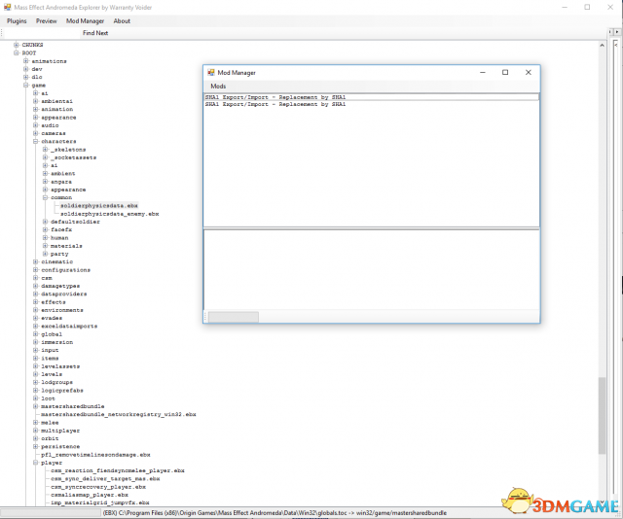Click the configurations folder label
This screenshot has width=623, height=519.
[x=65, y=270]
